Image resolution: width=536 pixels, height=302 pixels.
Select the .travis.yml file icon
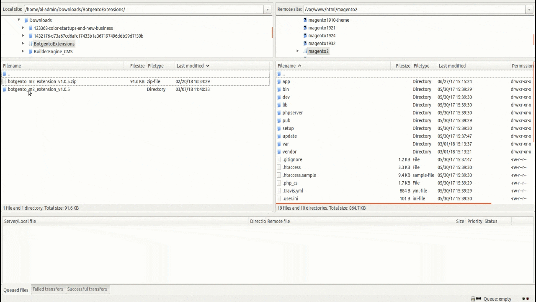pyautogui.click(x=279, y=191)
